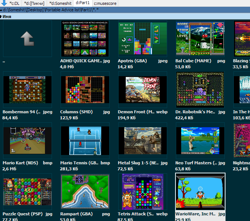This screenshot has width=250, height=221.
Task: Click file name 'Neo Turf Masters (..'
Action: [196, 163]
